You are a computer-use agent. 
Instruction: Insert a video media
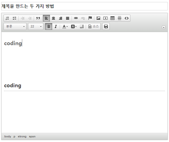pyautogui.click(x=105, y=18)
